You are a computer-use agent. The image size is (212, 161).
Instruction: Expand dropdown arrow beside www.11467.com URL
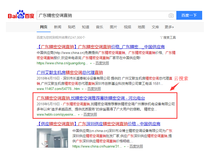pos(82,89)
